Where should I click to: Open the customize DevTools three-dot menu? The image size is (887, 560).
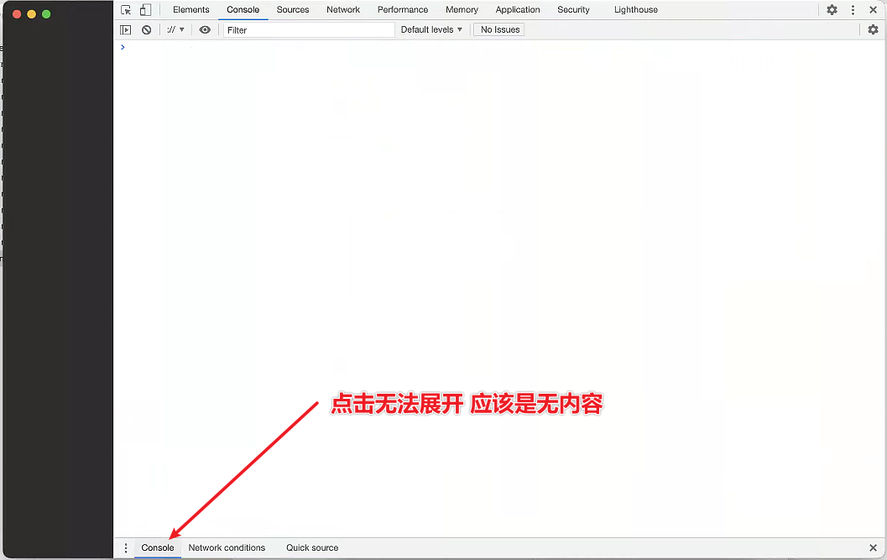(853, 9)
